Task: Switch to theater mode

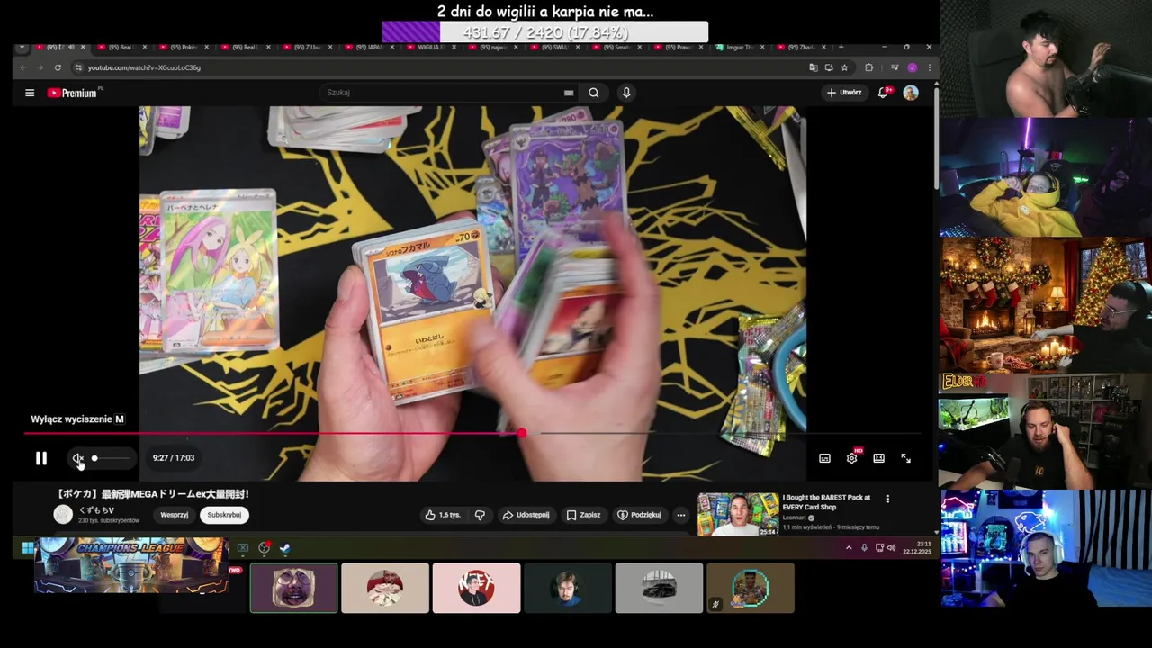Action: click(878, 458)
